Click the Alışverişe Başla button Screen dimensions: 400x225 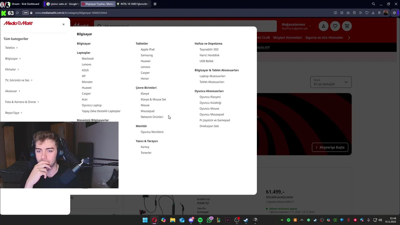pyautogui.click(x=330, y=147)
